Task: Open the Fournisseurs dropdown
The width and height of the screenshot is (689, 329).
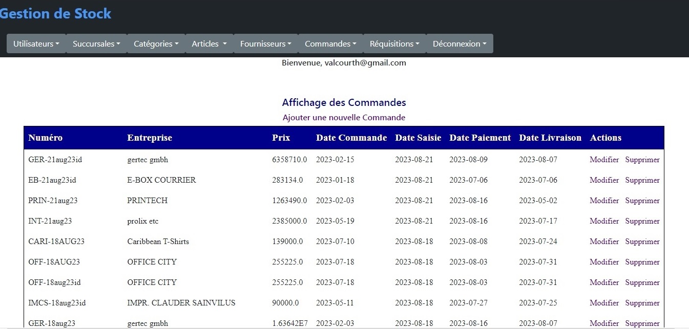Action: pyautogui.click(x=265, y=43)
